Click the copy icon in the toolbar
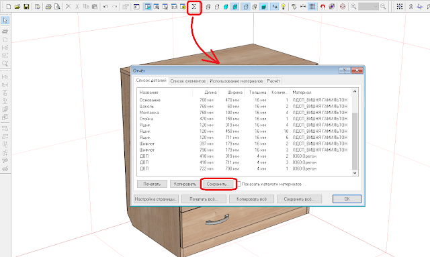The height and width of the screenshot is (257, 430). [x=86, y=6]
